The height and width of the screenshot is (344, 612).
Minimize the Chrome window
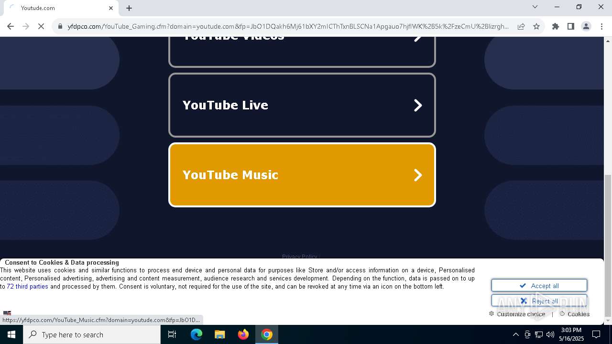point(557,7)
